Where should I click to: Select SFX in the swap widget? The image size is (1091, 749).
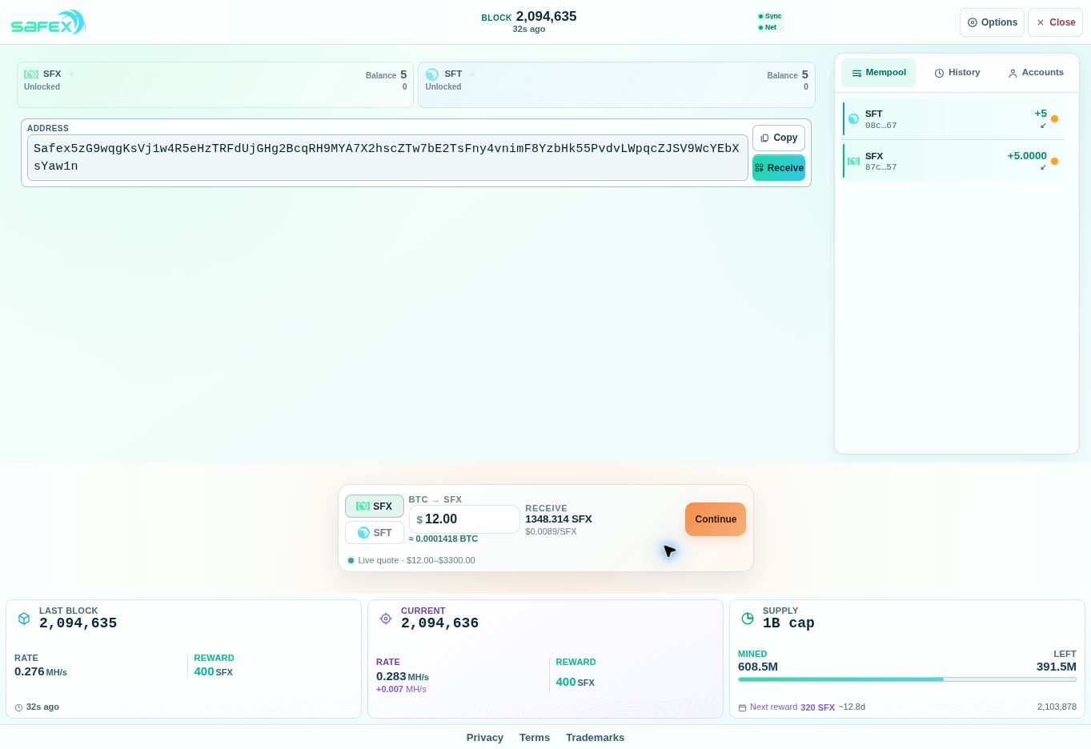(x=375, y=506)
